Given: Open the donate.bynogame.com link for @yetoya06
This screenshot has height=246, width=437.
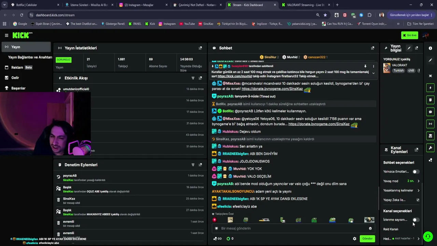Looking at the screenshot, I should pyautogui.click(x=319, y=124).
